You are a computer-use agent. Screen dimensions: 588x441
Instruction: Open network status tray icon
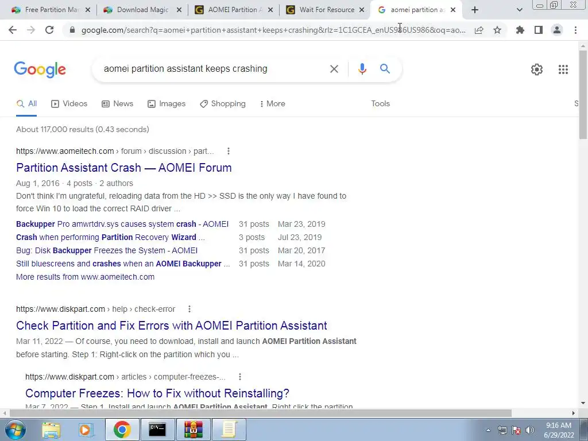(502, 430)
